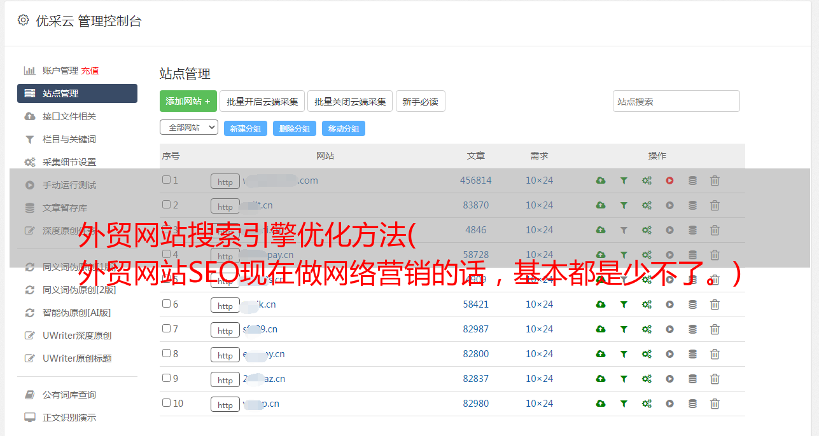Screen dimensions: 819x436
Task: Click the http protocol button in row 2
Action: click(x=225, y=206)
